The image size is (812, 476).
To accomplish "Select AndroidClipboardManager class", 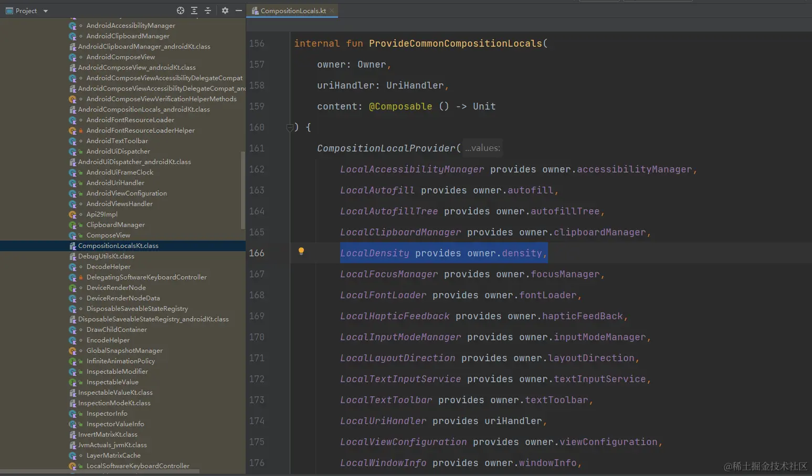I will 128,36.
